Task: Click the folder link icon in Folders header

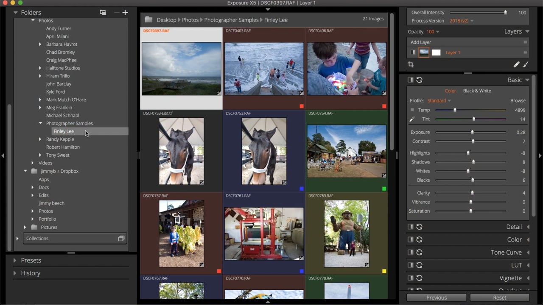Action: 103,13
